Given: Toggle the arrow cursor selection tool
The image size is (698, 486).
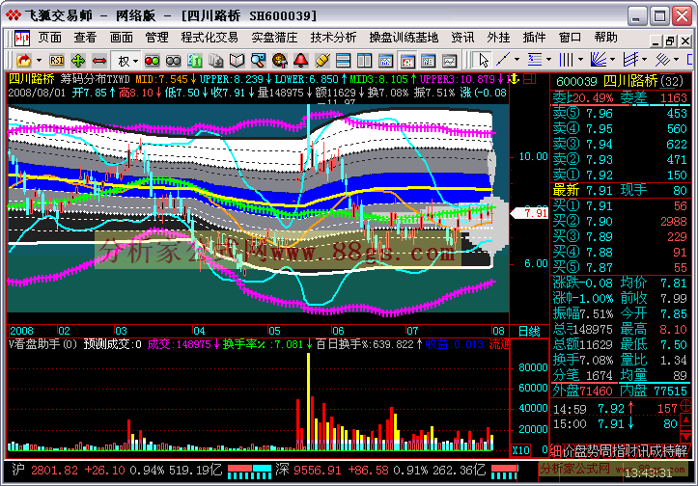Looking at the screenshot, I should point(483,60).
